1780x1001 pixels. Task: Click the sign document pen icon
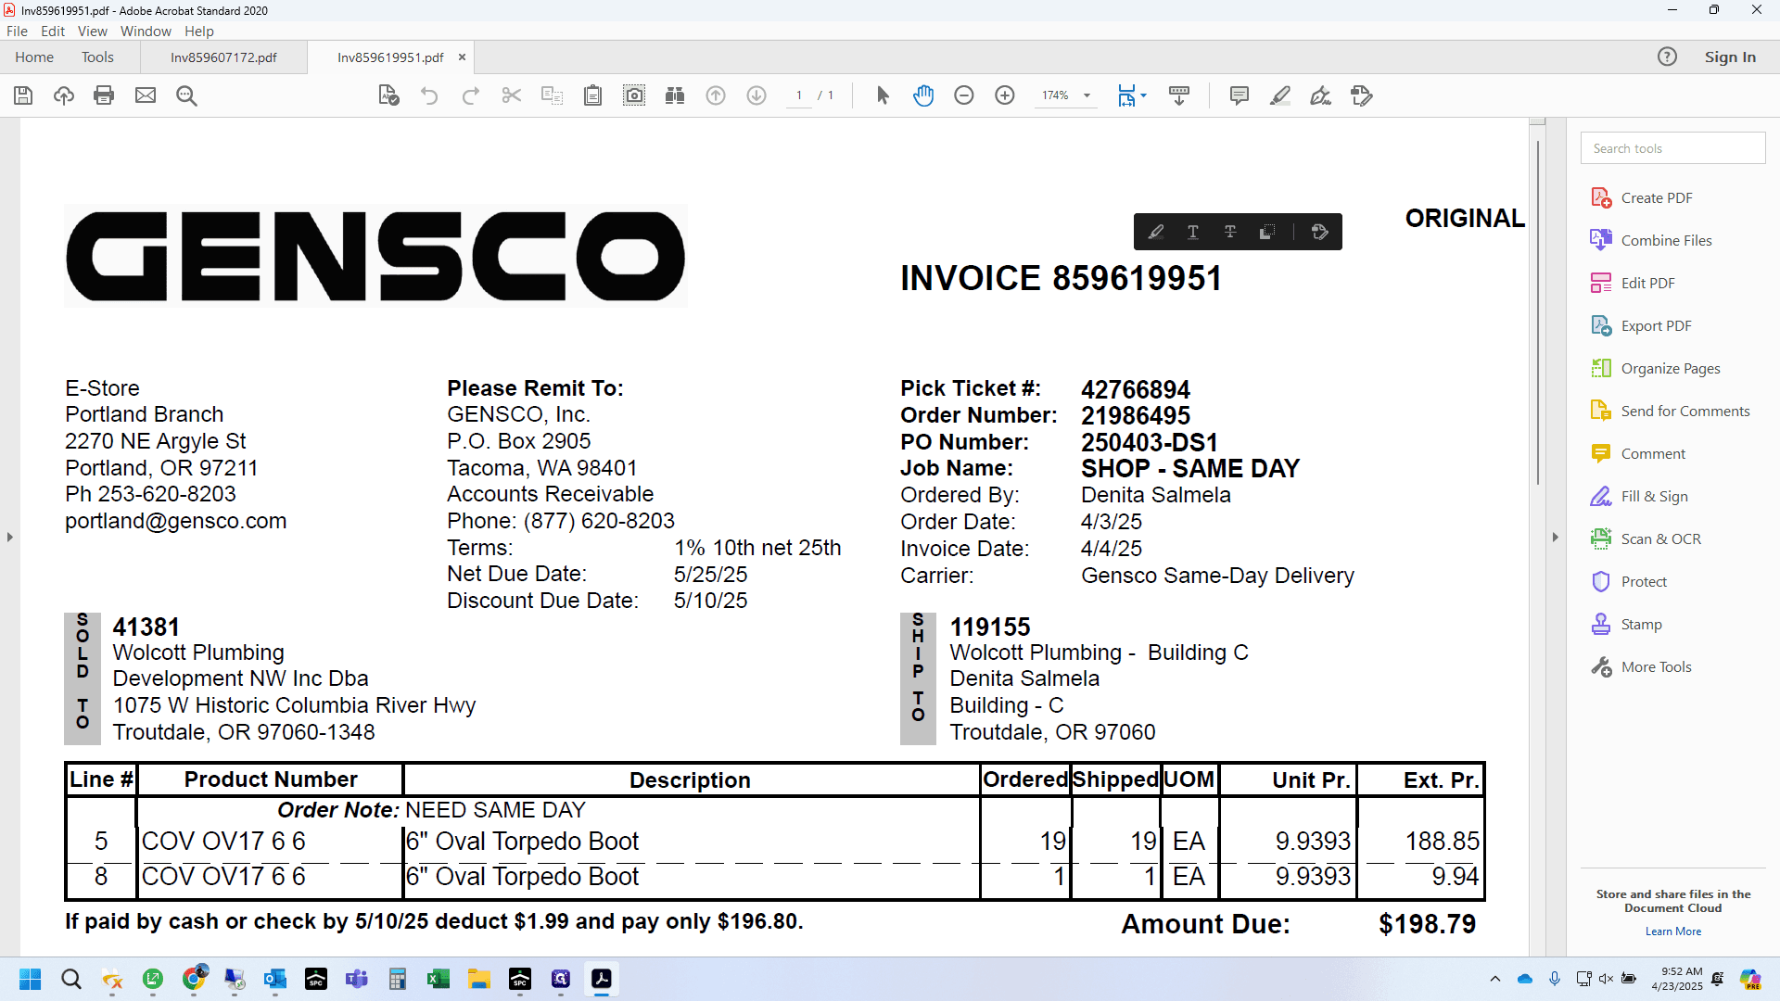pos(1321,95)
